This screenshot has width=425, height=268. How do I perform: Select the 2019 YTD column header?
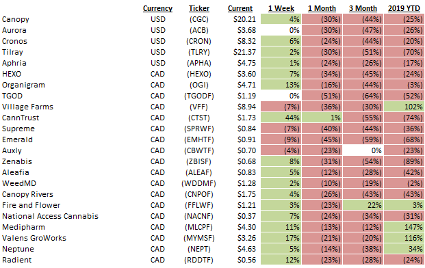coord(404,8)
